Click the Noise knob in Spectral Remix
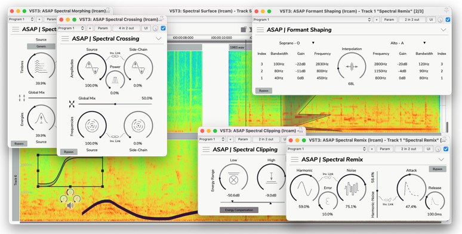 point(351,189)
